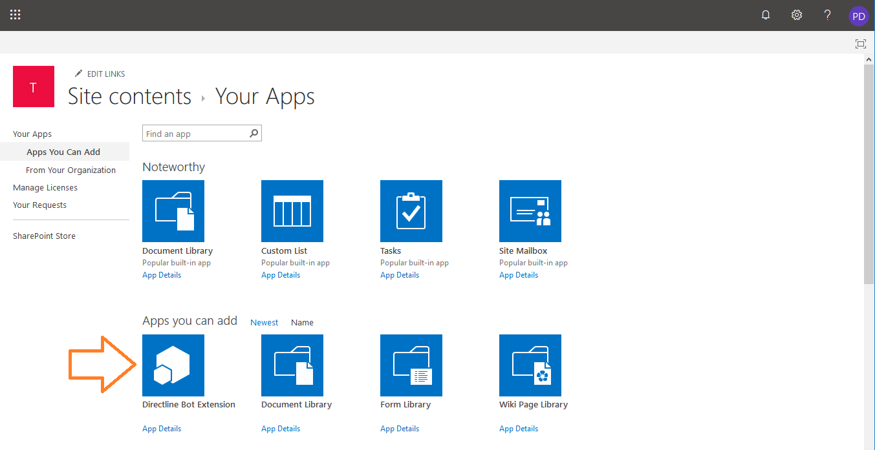Select Document Library tile under Apps you can add
Viewport: 875px width, 450px height.
tap(292, 365)
